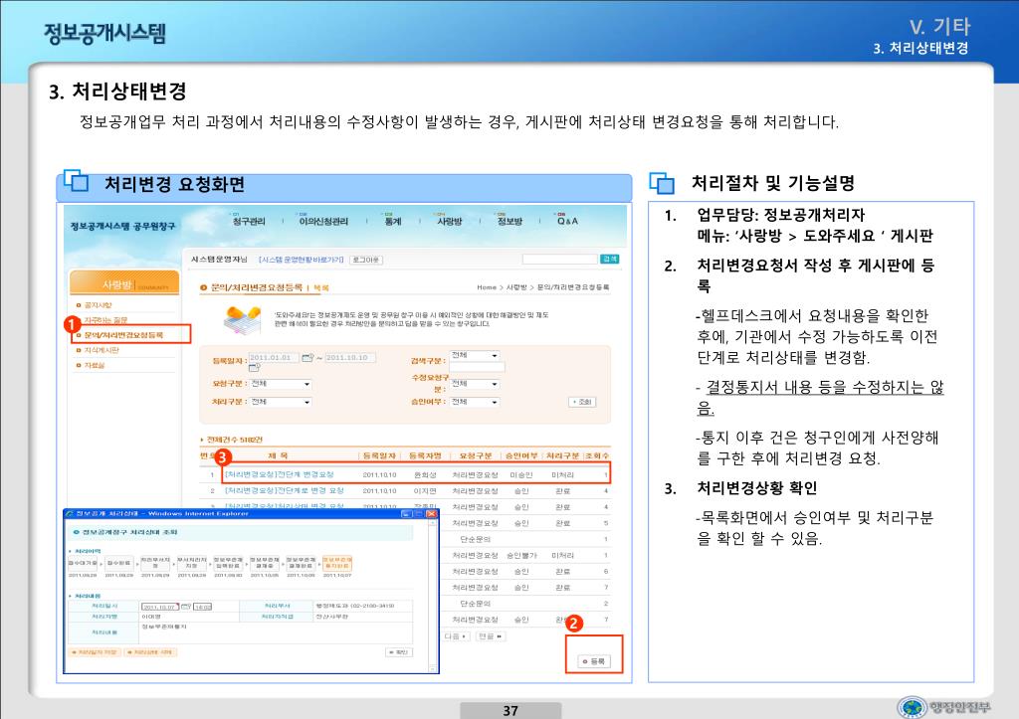Click the 접수대기중 step box in popup
The image size is (1019, 719).
pyautogui.click(x=83, y=563)
